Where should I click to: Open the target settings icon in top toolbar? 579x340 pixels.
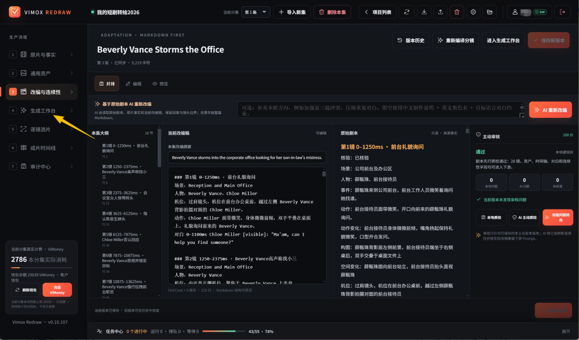pos(473,12)
